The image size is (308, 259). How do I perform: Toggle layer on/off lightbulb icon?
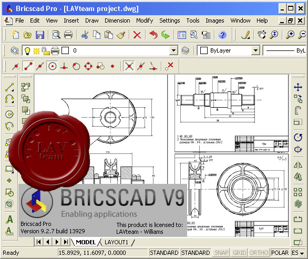coord(27,51)
